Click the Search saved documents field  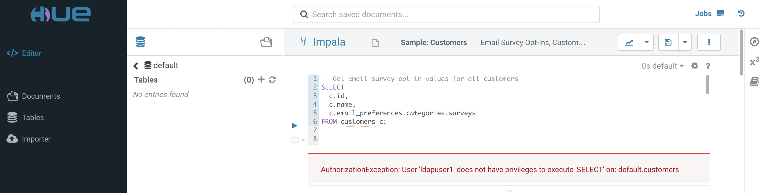pyautogui.click(x=446, y=14)
